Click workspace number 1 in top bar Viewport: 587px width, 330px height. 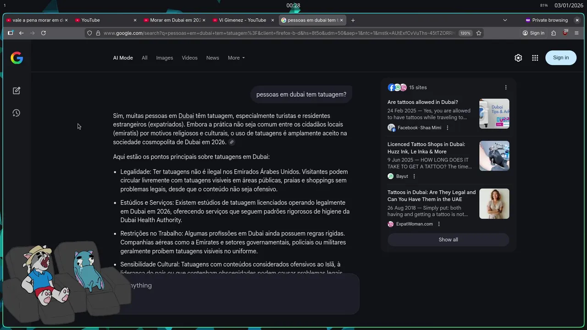coord(5,5)
